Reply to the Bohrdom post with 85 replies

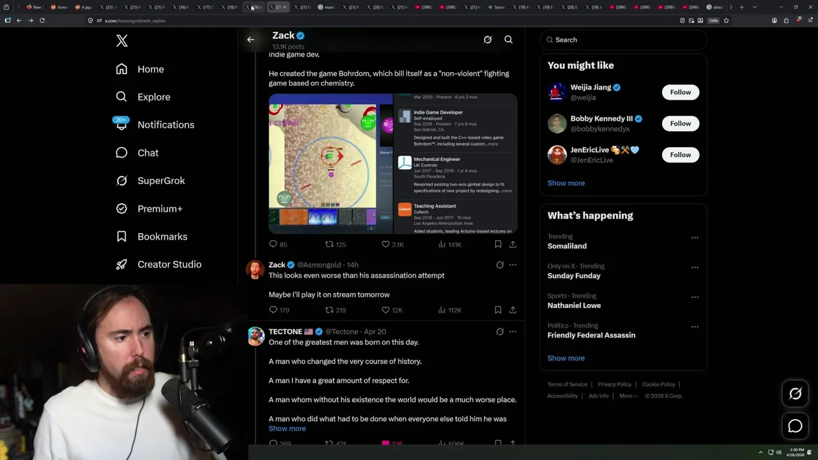point(278,244)
